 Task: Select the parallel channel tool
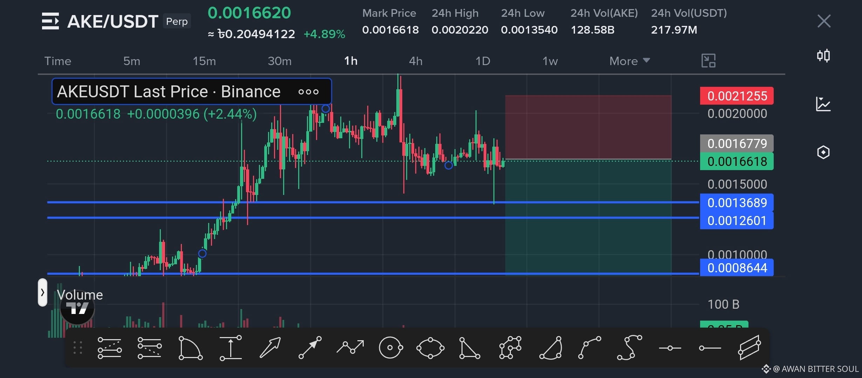(x=750, y=348)
